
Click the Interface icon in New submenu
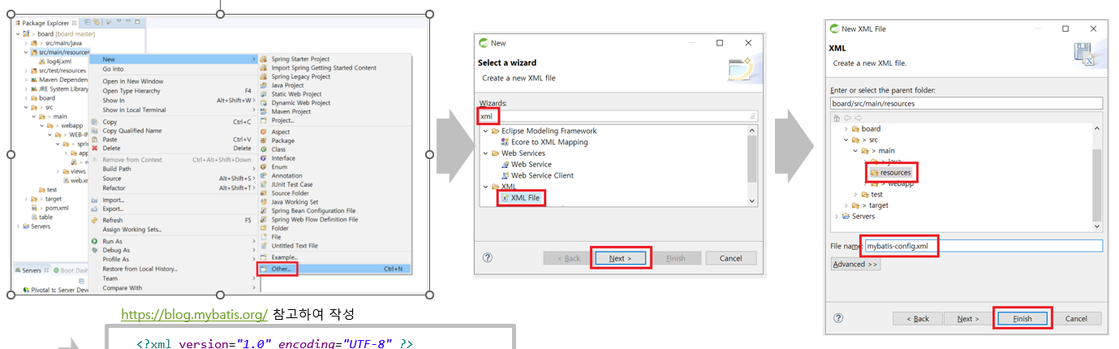pos(264,158)
